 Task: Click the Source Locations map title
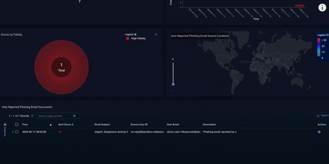tap(200, 36)
